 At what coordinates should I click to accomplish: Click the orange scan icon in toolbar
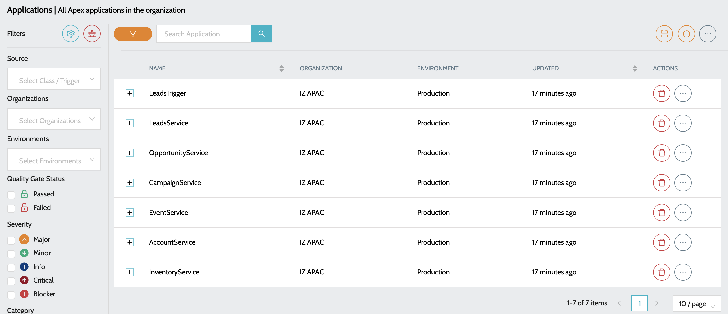(664, 34)
